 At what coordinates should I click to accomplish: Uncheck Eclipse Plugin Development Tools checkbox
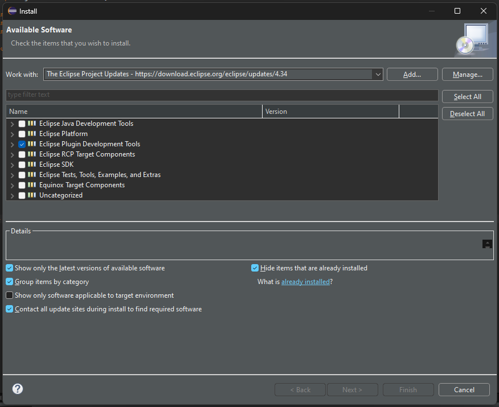click(x=22, y=145)
